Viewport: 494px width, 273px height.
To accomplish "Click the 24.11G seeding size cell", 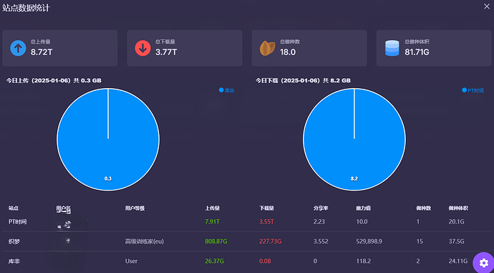I will pos(458,262).
